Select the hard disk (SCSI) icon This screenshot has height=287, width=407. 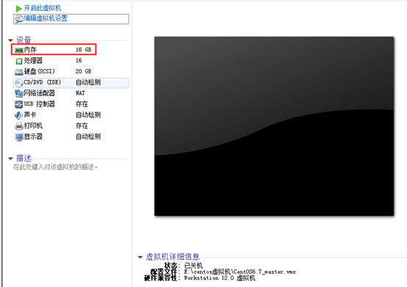[19, 72]
